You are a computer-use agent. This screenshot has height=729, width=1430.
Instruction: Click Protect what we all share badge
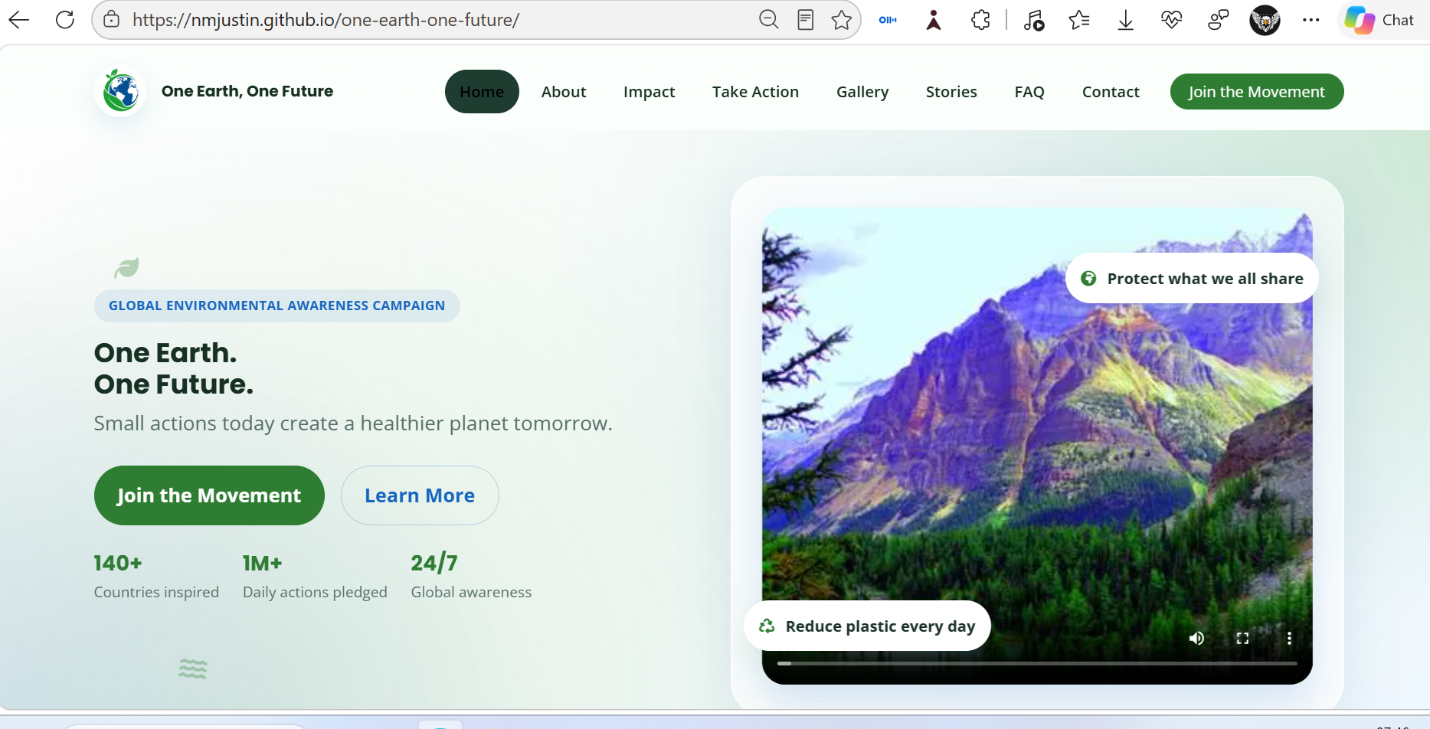pyautogui.click(x=1192, y=279)
